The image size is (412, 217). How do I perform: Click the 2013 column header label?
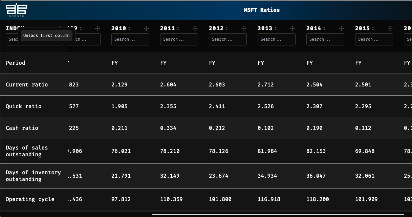(265, 28)
